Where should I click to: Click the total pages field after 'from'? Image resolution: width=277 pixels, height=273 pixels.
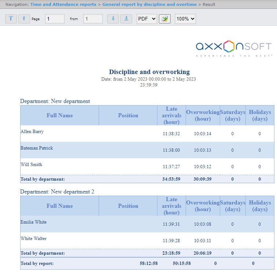(93, 19)
